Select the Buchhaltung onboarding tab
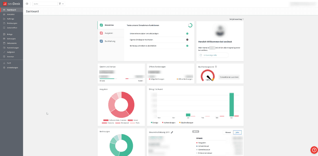 111,41
